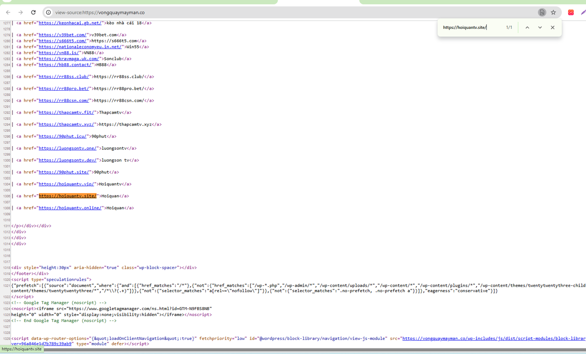Click the browser forward arrow

pos(21,12)
